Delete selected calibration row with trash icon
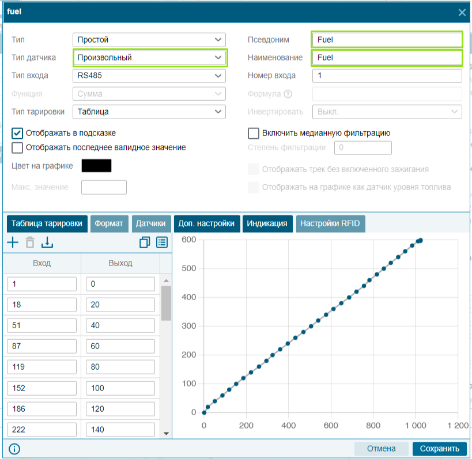 (30, 242)
